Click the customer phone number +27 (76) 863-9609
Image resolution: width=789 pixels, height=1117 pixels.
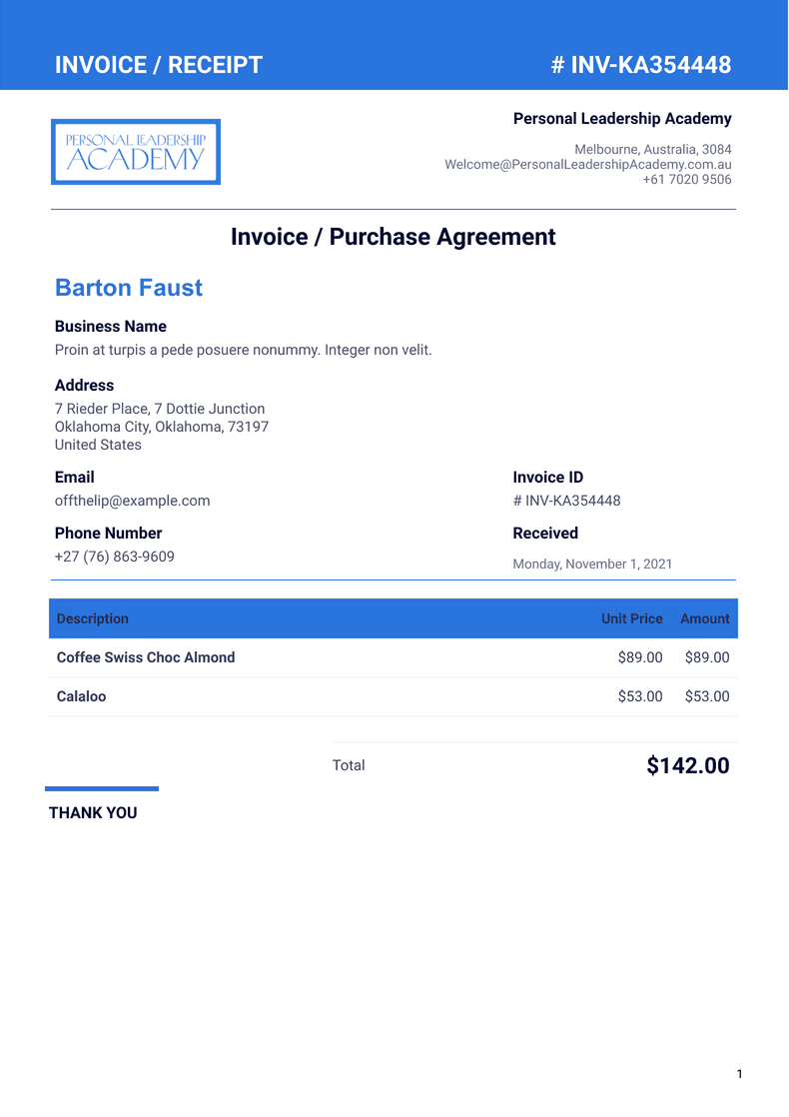[x=114, y=557]
